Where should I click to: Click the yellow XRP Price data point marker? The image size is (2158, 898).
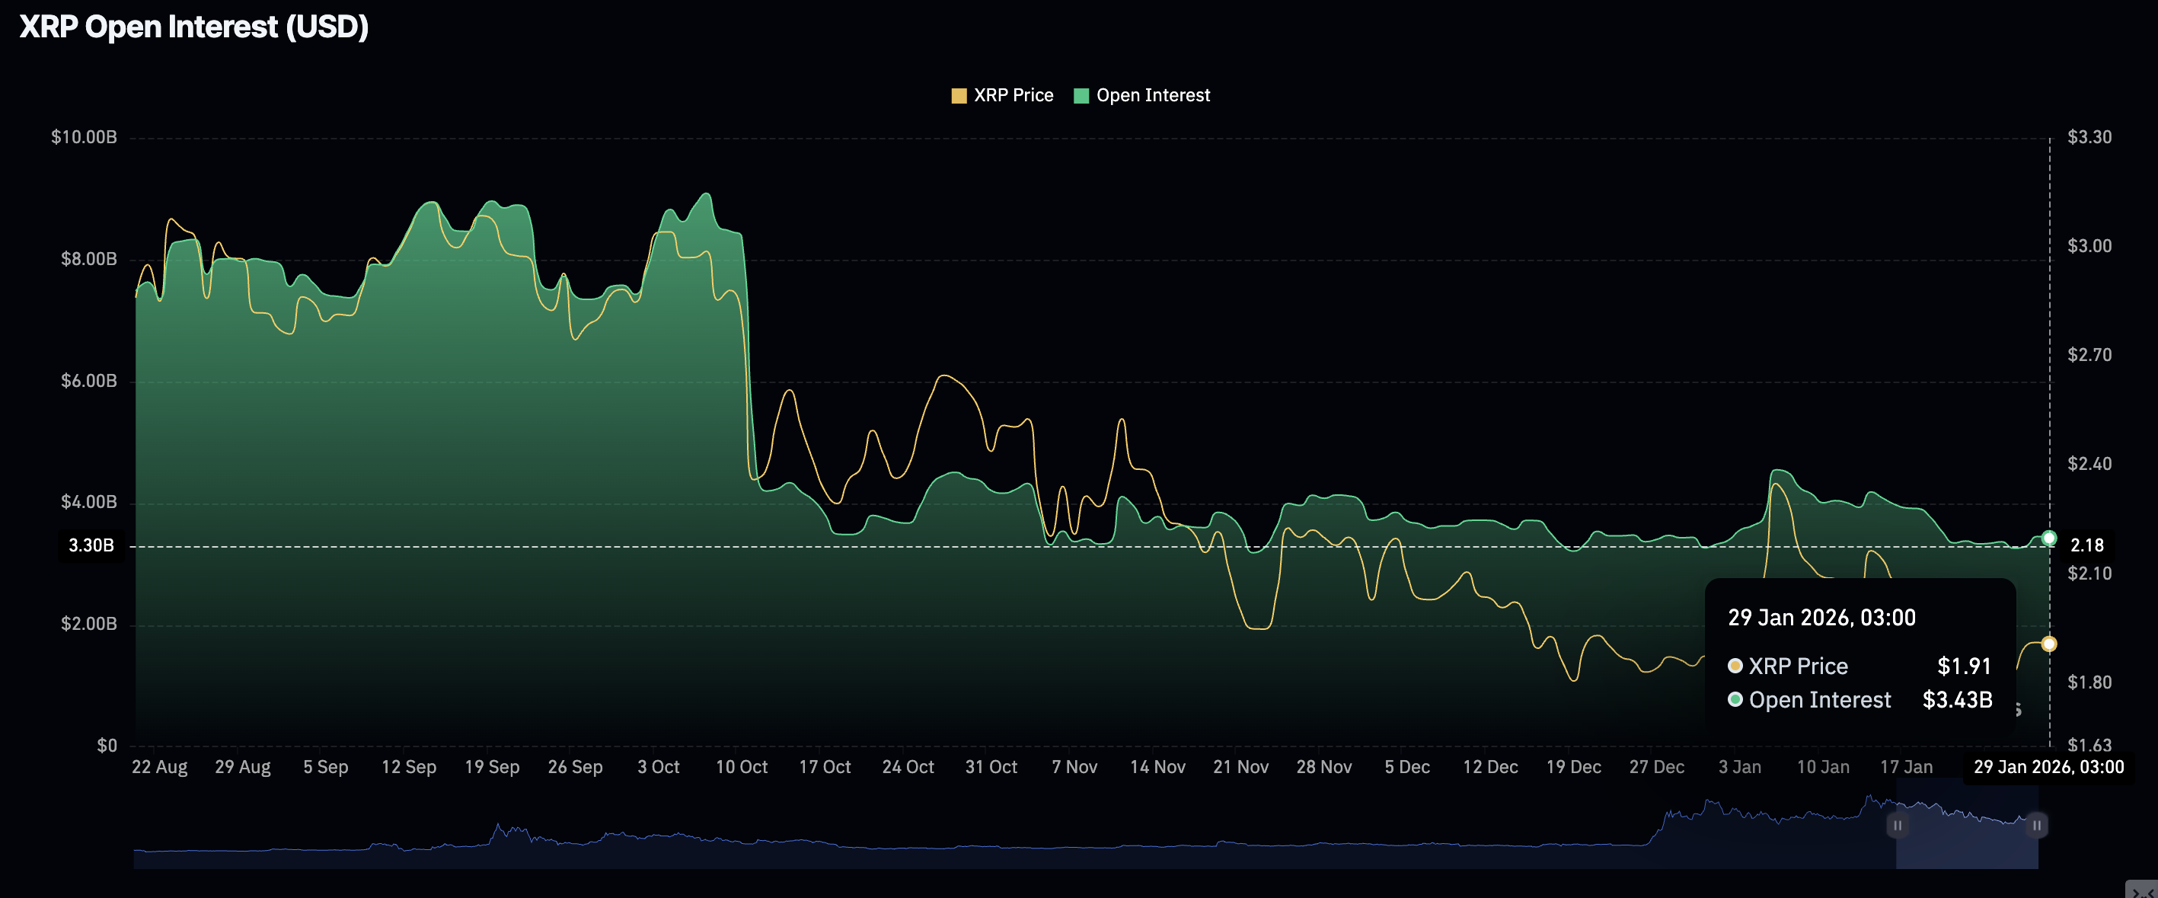click(2048, 644)
